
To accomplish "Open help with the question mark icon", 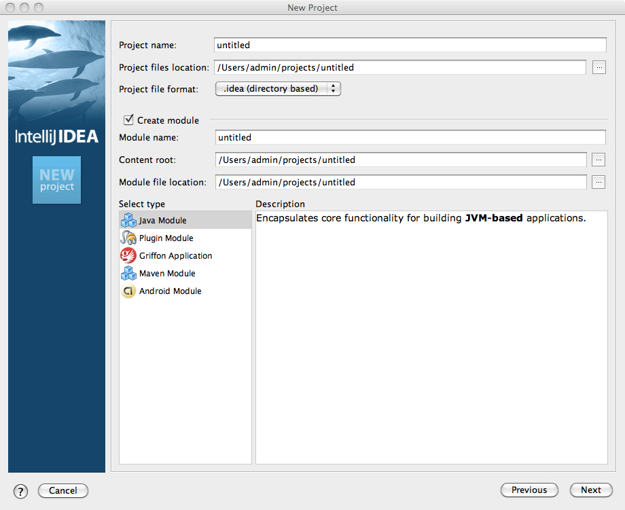I will 20,491.
